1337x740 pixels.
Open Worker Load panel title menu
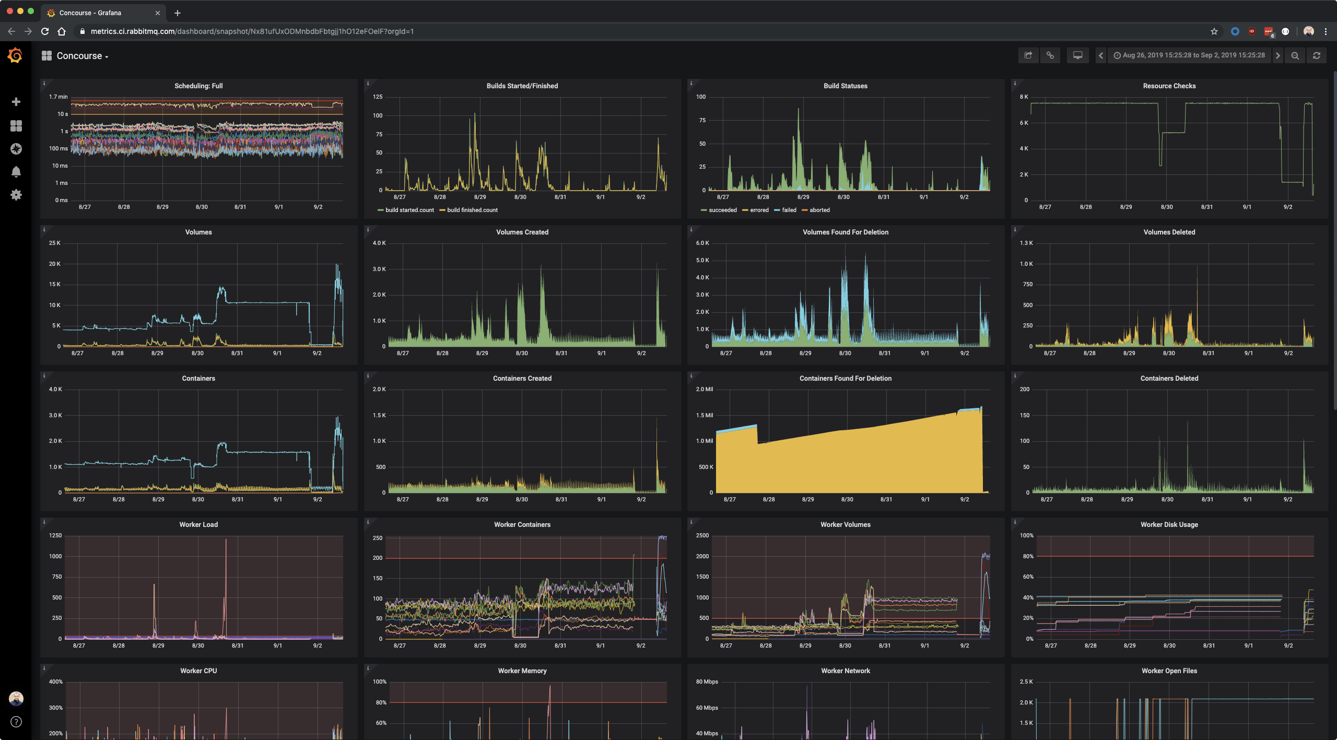tap(198, 524)
